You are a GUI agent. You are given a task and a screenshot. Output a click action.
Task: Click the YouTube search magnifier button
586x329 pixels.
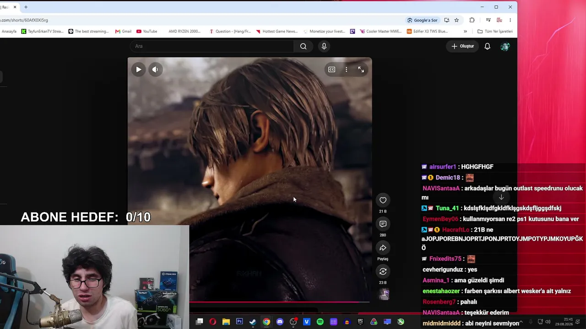click(x=303, y=46)
